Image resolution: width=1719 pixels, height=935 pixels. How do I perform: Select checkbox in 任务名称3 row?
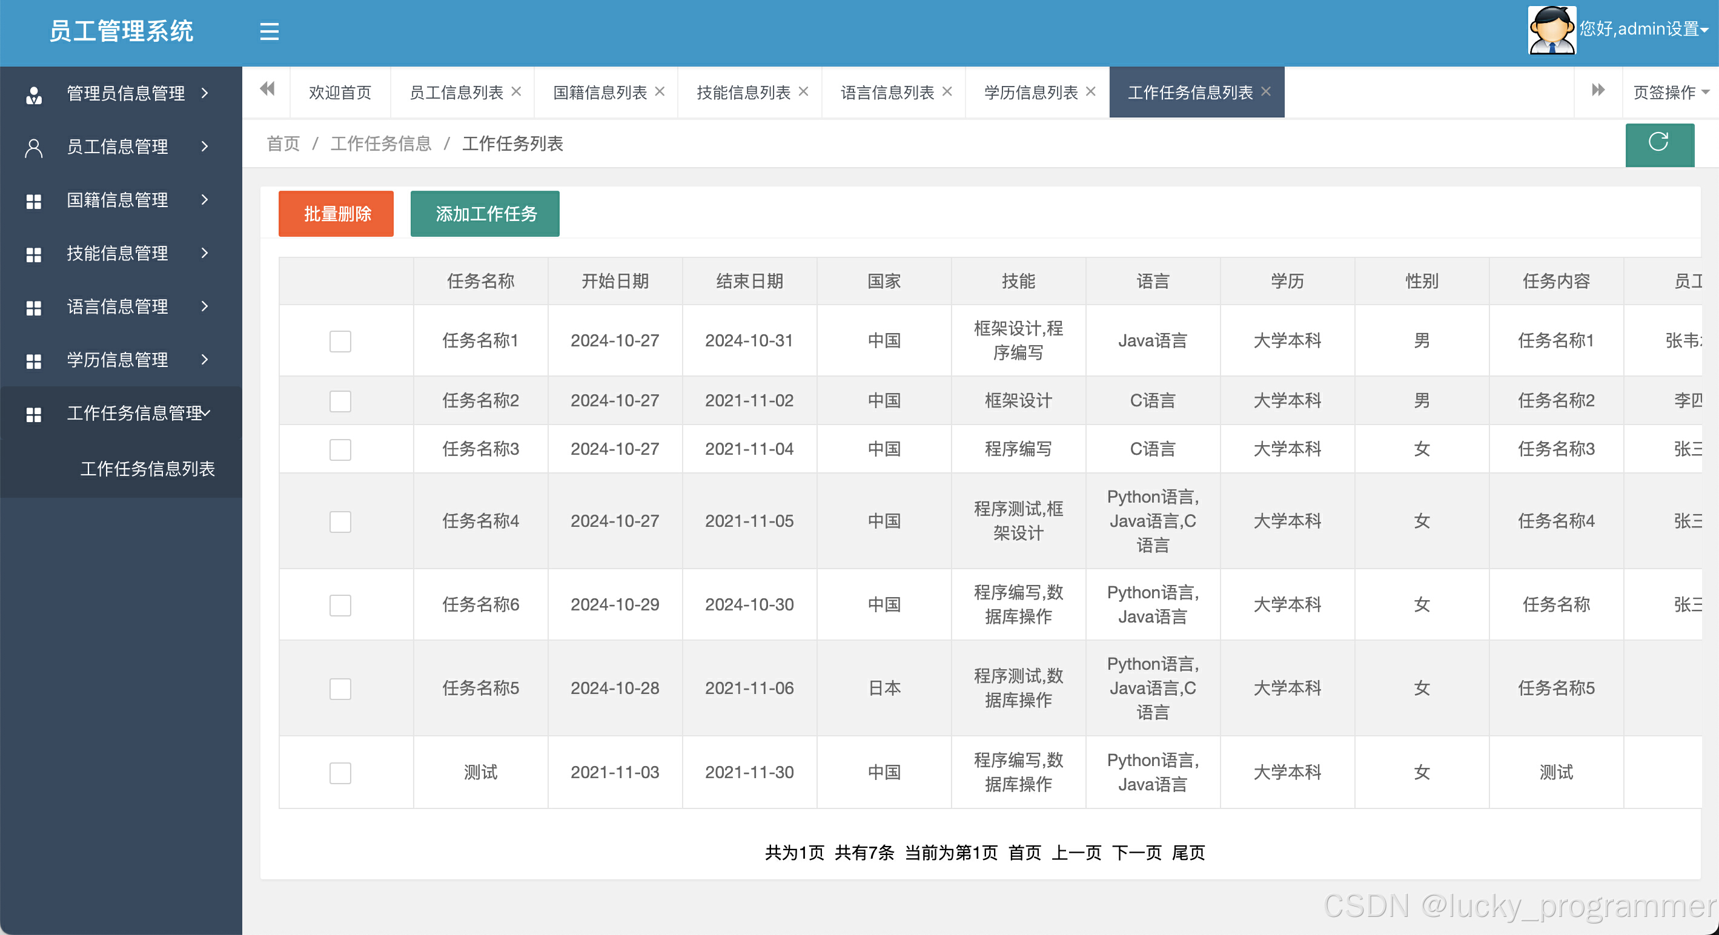(340, 449)
